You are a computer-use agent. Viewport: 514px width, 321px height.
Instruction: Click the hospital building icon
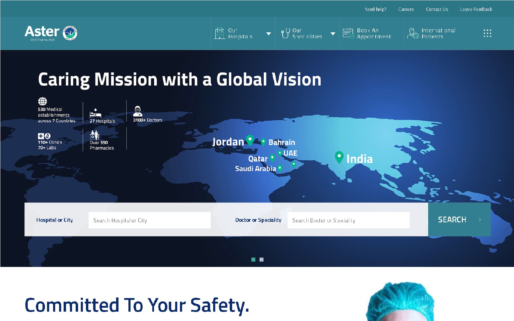pos(219,33)
